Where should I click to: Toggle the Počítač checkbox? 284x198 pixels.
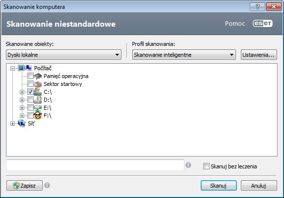(21, 68)
